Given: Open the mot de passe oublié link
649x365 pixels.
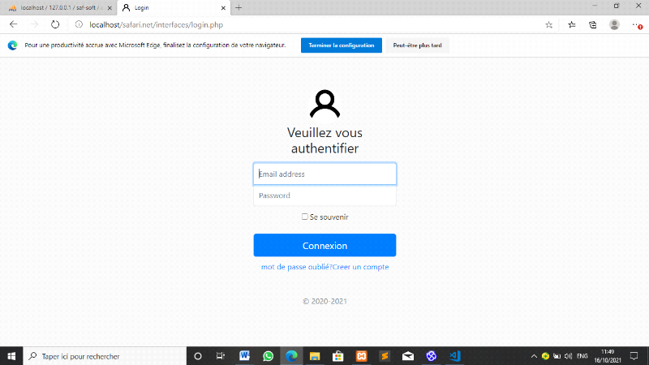Looking at the screenshot, I should [x=296, y=267].
